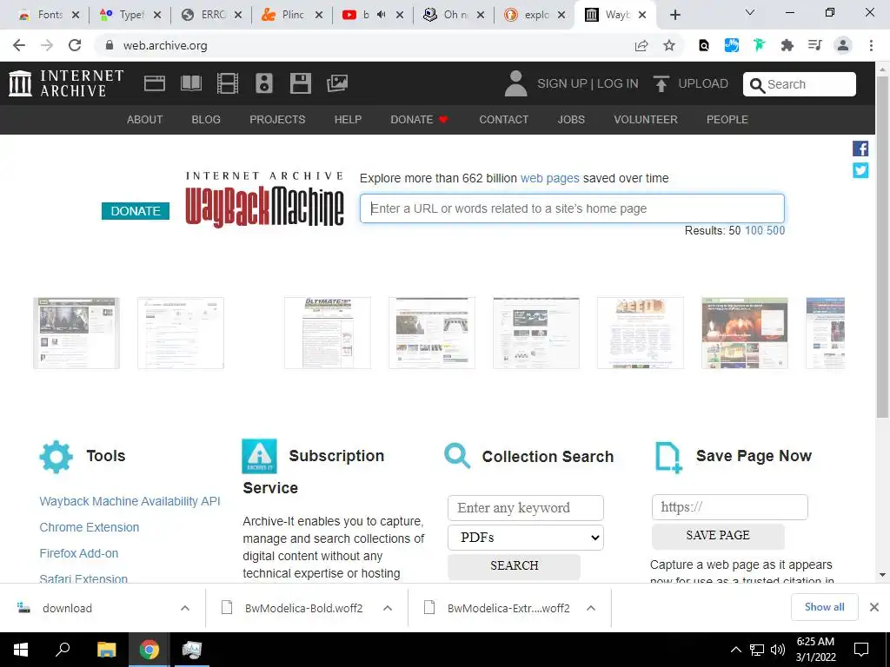
Task: Open the notification center
Action: (x=861, y=650)
